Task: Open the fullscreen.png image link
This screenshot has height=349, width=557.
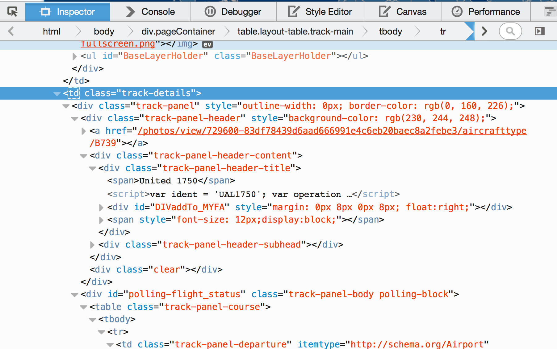Action: tap(118, 44)
